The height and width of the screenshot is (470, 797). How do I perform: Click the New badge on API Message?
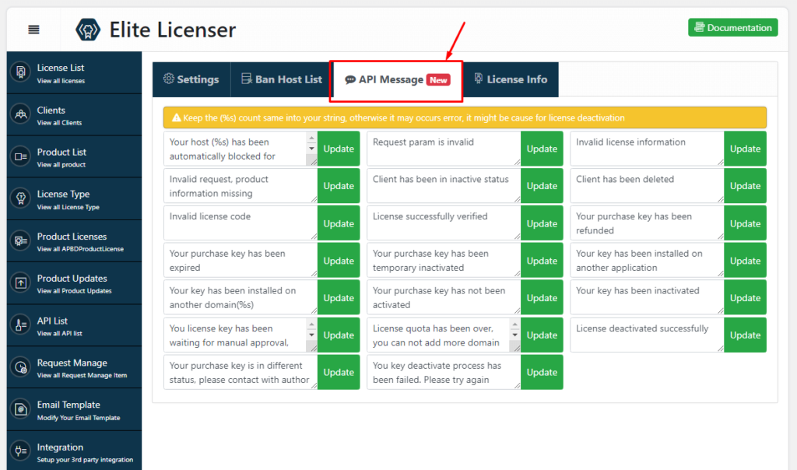[x=438, y=80]
